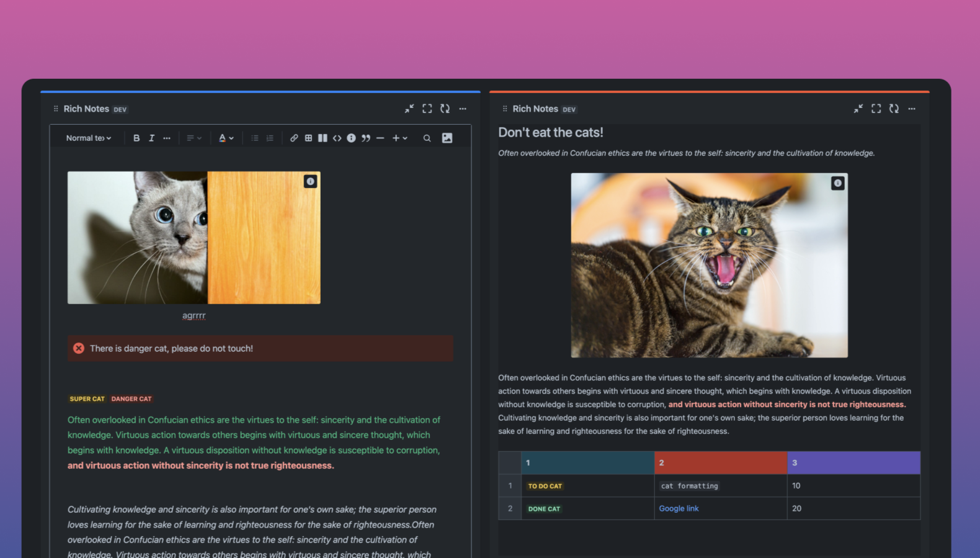Screen dimensions: 980x558
Task: Open the Google link in the table
Action: [679, 508]
